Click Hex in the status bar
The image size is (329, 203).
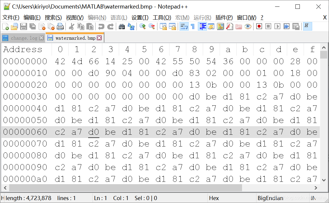214,198
